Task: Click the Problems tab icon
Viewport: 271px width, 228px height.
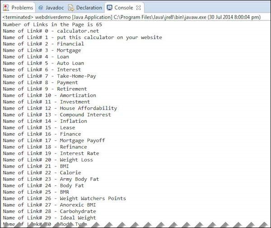Action: point(6,8)
